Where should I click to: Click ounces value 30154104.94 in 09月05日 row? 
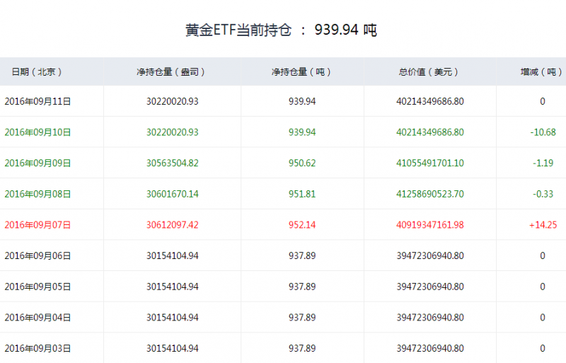(172, 287)
